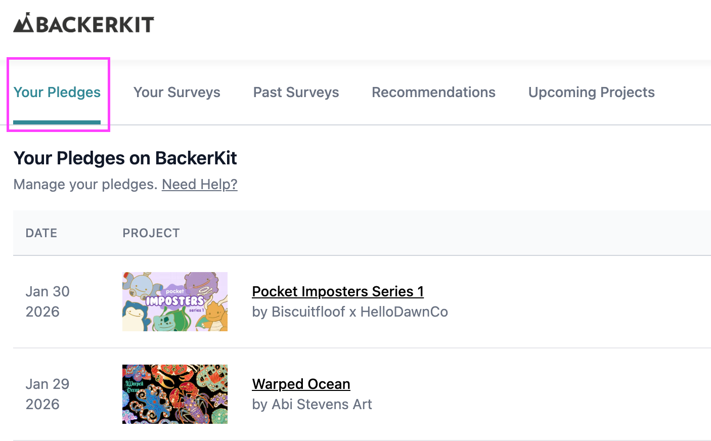
Task: Open the Your Pledges tab
Action: click(x=57, y=93)
